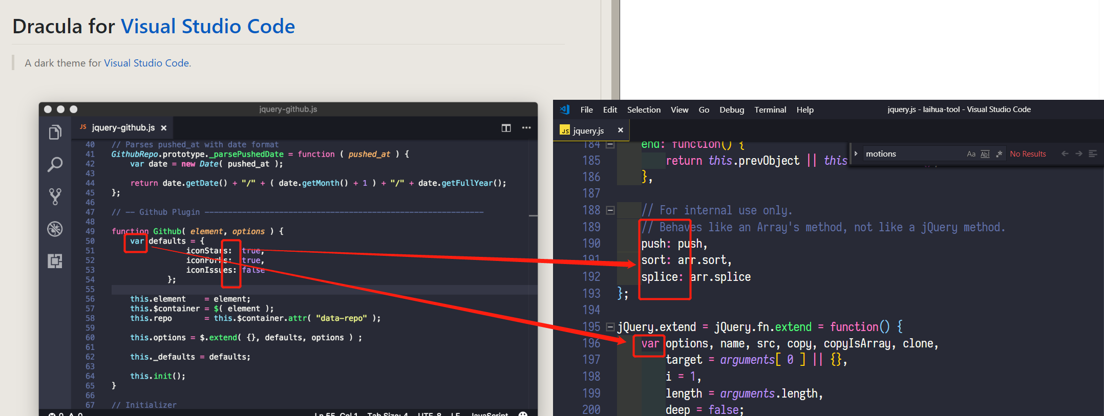Click 'this.init();' on line 64
This screenshot has height=416, width=1104.
click(158, 376)
